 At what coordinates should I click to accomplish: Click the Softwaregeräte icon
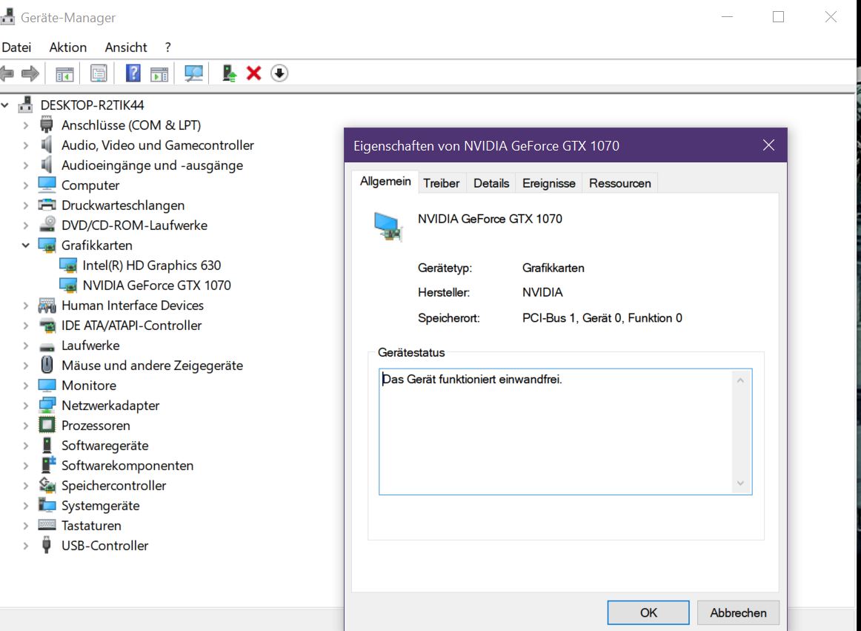point(47,445)
